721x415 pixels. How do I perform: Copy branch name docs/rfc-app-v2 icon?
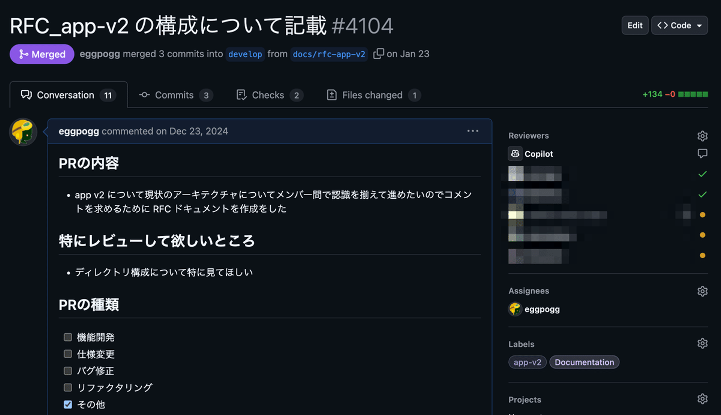(379, 54)
